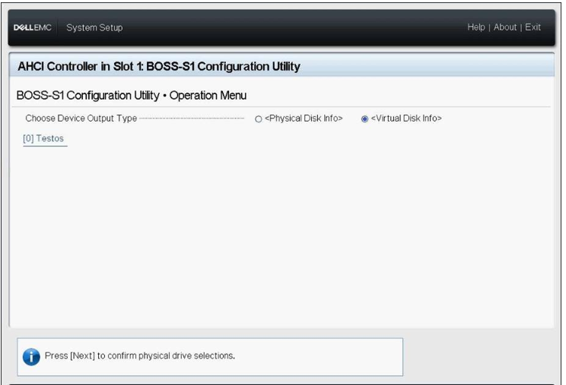Select the Physical Disk Info radio button
The height and width of the screenshot is (385, 566).
(259, 119)
